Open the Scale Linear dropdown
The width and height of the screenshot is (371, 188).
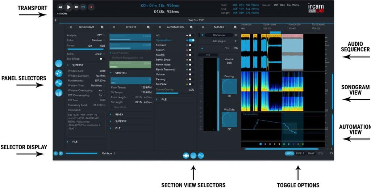pos(100,54)
